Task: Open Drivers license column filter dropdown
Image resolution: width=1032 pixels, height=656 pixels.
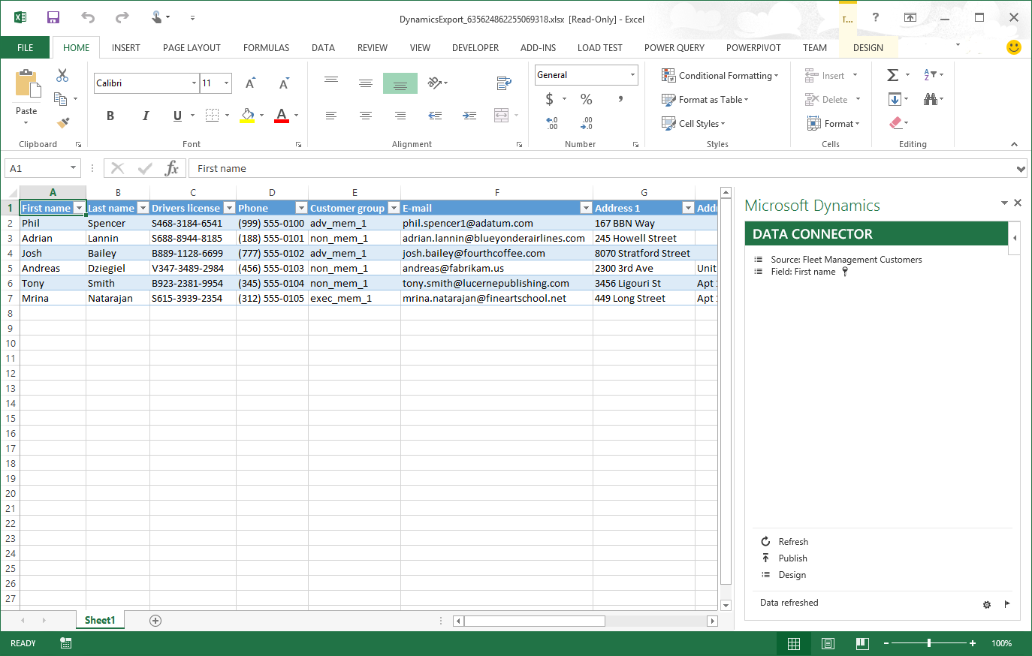Action: point(230,208)
